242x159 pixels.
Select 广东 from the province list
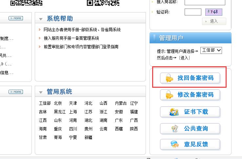[119, 120]
